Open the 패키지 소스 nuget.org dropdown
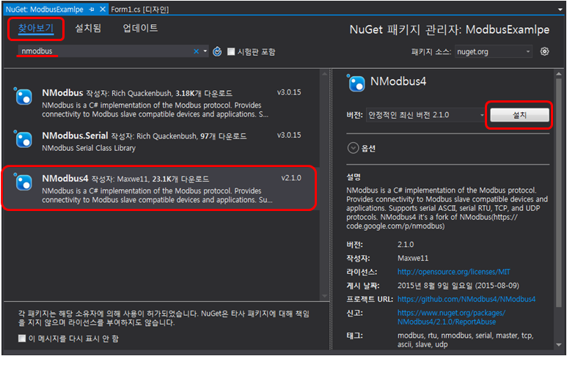567x378 pixels. pyautogui.click(x=494, y=52)
